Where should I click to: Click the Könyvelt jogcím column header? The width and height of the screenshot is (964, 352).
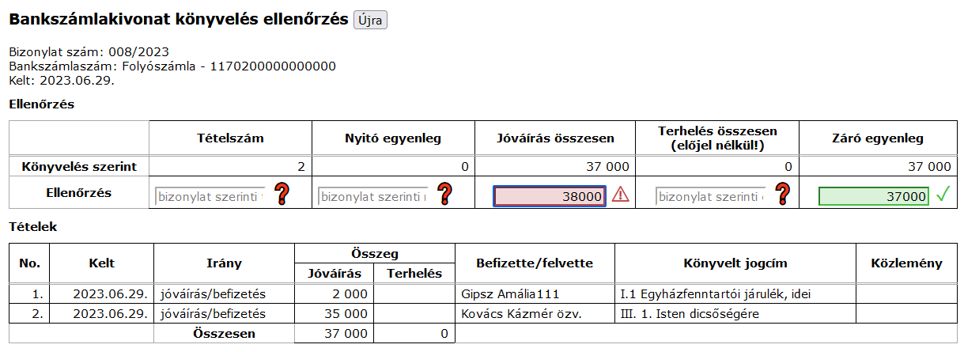pos(735,263)
